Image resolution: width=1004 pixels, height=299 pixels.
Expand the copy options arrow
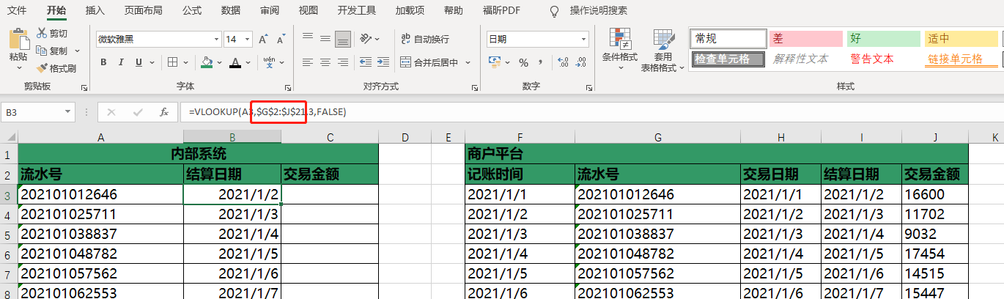(x=75, y=51)
